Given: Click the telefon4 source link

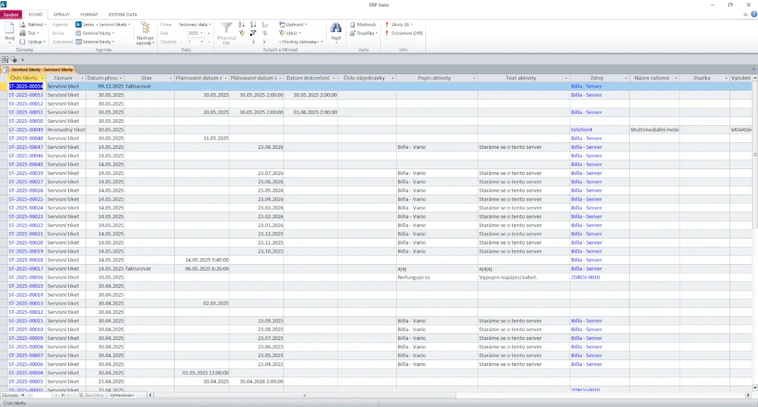Looking at the screenshot, I should tap(582, 129).
